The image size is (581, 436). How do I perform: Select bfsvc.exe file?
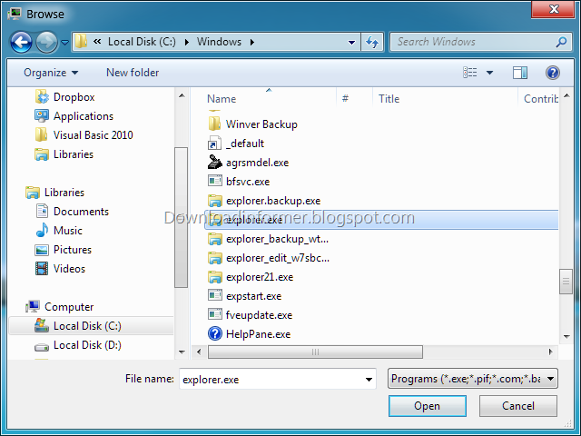[x=239, y=182]
